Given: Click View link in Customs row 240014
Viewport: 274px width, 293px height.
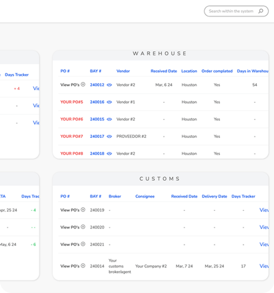Looking at the screenshot, I should (264, 266).
